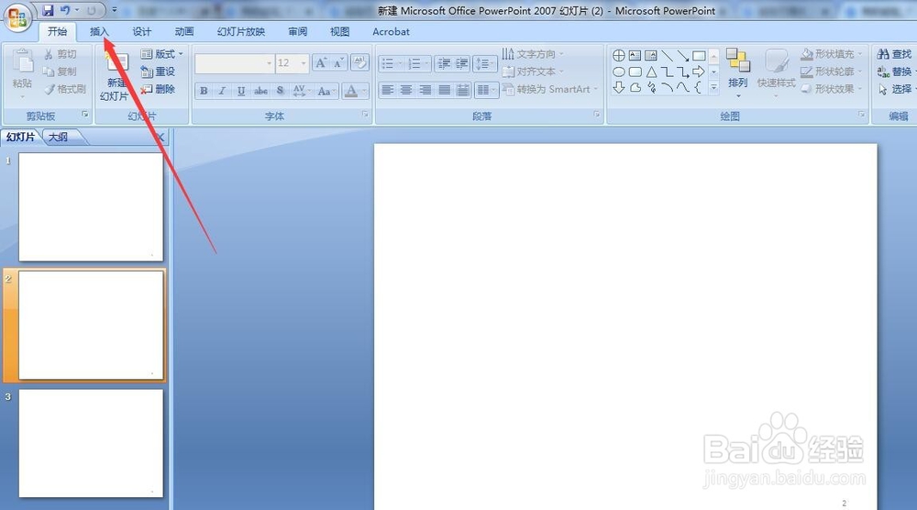Screen dimensions: 917x510
Task: Clear all formatting icon
Action: click(359, 62)
